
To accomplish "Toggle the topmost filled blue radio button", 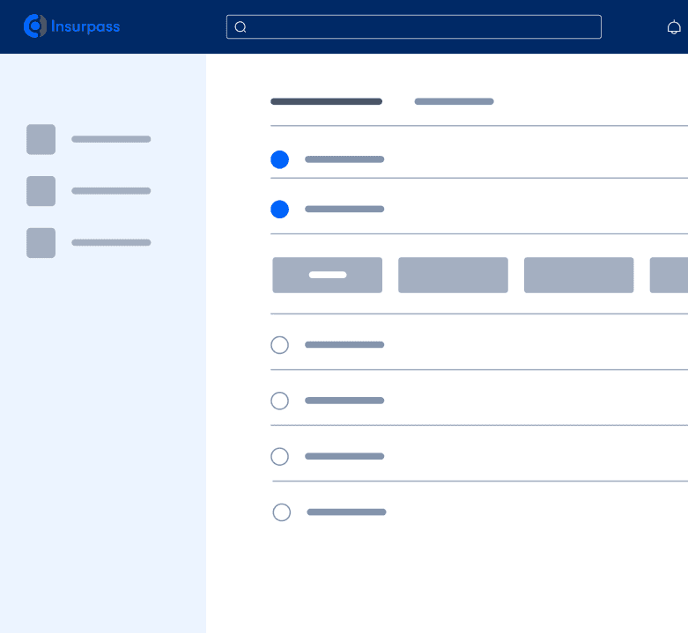I will [x=279, y=159].
